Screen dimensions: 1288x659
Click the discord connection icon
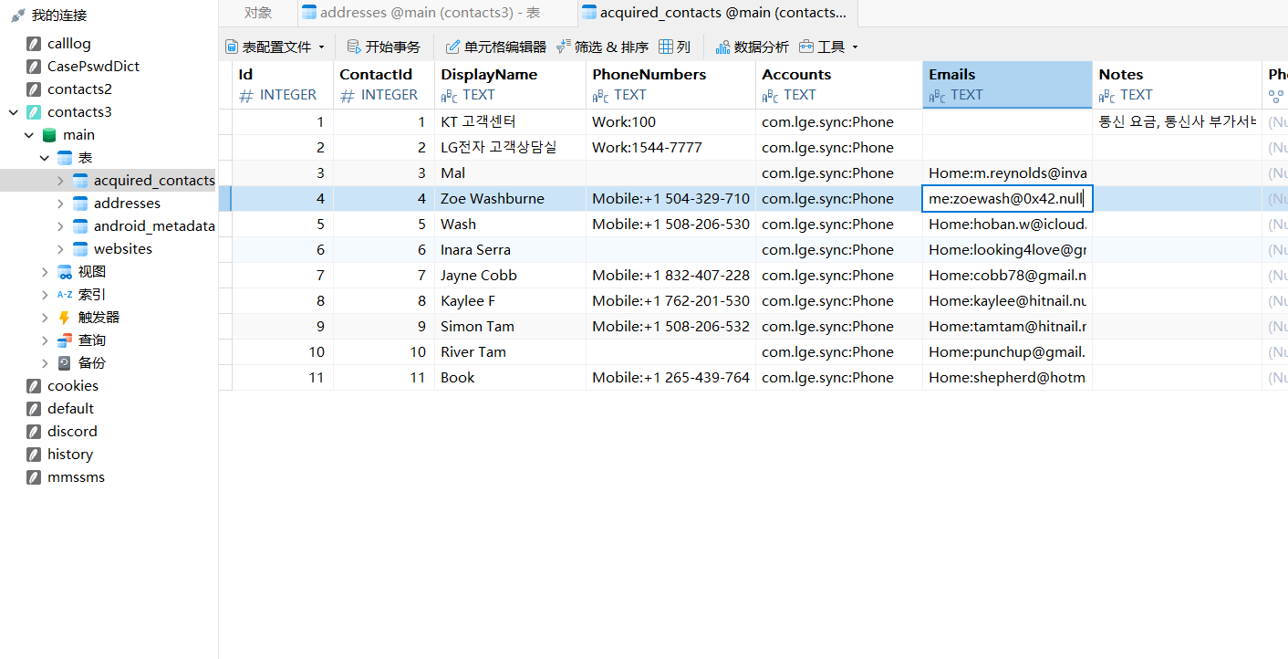pyautogui.click(x=34, y=432)
